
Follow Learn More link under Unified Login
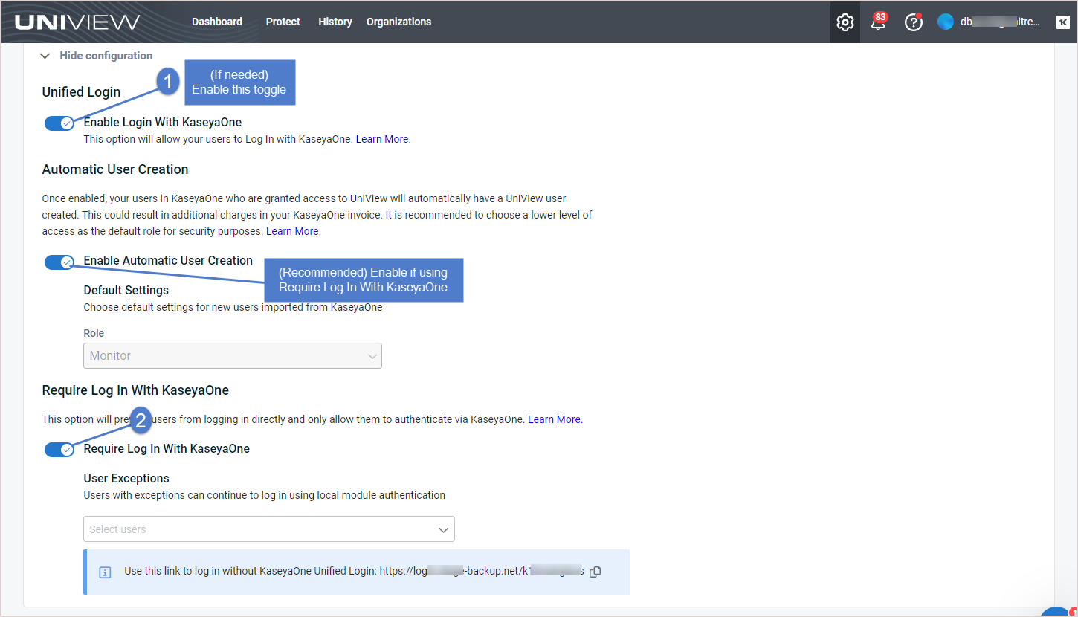(382, 139)
